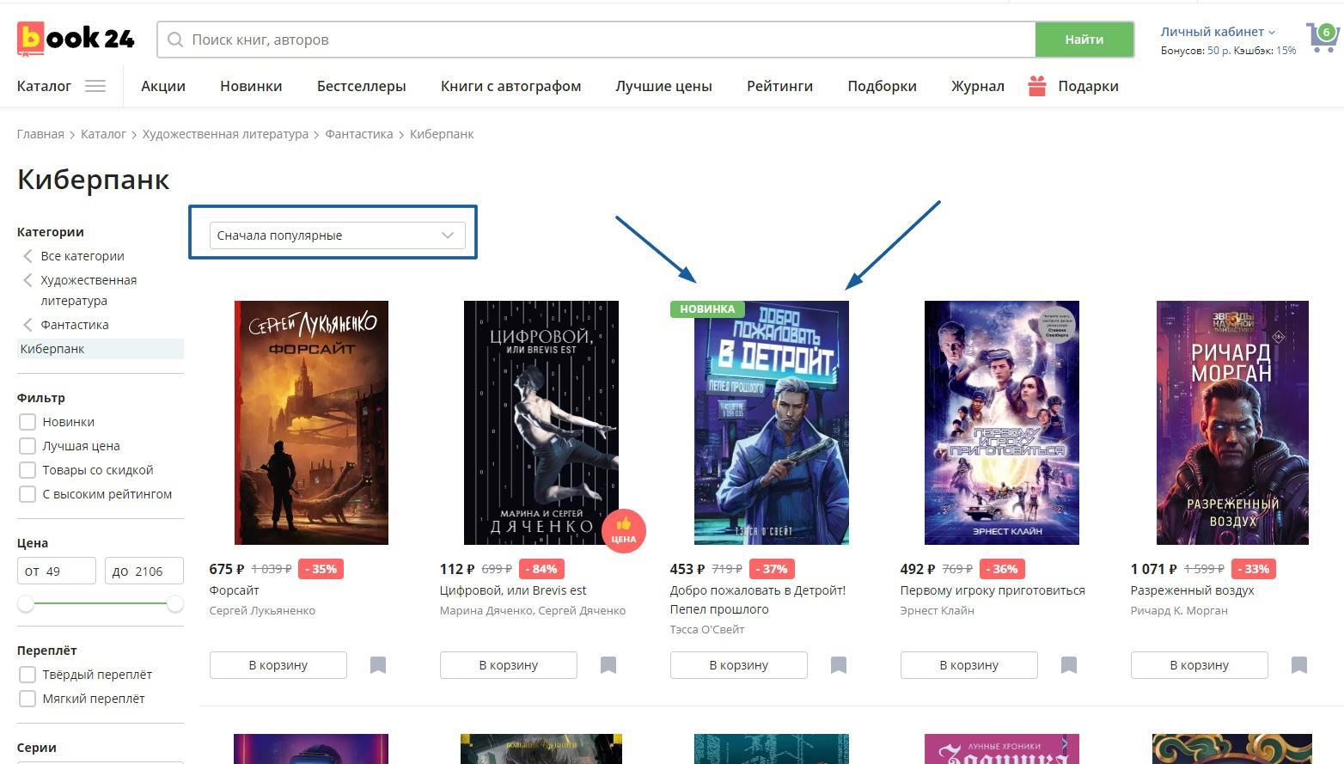Tick the Новинки filter checkbox

tap(27, 422)
